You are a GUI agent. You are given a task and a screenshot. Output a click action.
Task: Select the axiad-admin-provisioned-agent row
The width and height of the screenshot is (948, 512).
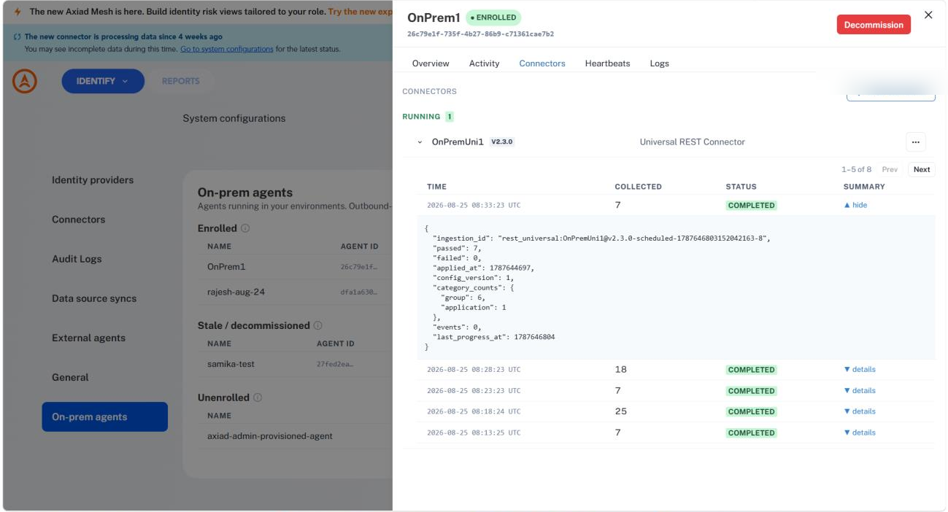(x=295, y=436)
